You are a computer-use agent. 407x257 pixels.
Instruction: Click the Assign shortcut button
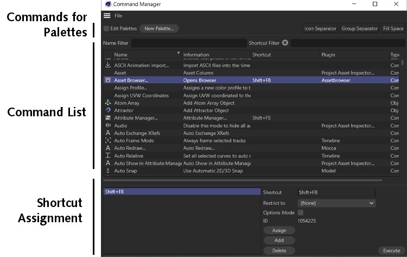point(279,230)
